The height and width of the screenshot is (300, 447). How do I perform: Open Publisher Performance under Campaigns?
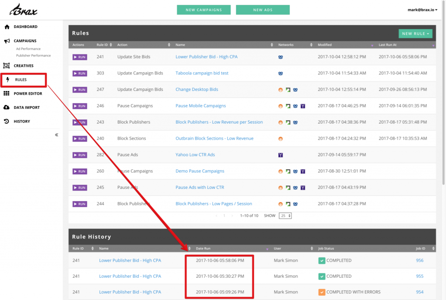tap(33, 56)
